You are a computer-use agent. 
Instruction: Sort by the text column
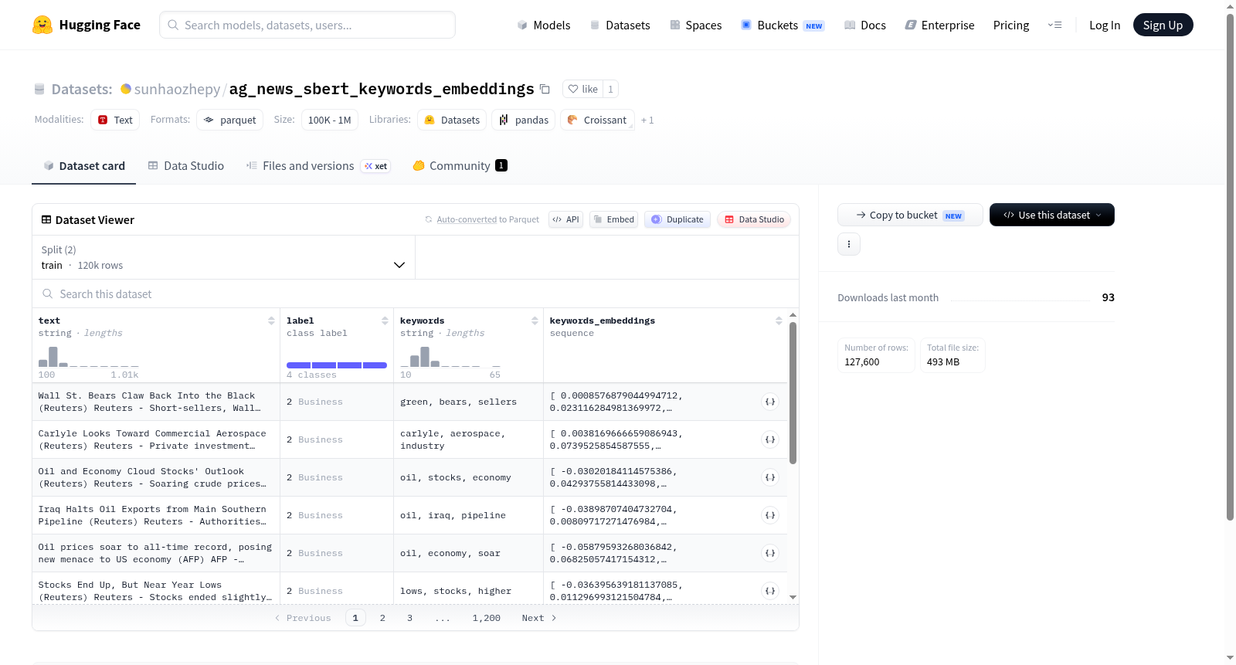coord(271,321)
